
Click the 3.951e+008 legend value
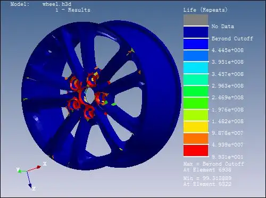pos(228,62)
